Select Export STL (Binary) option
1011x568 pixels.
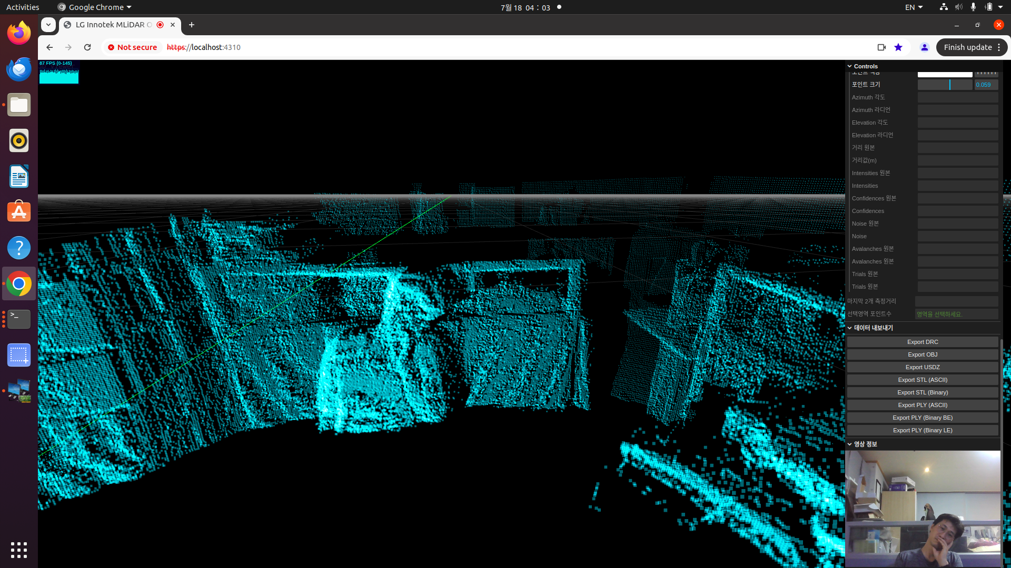922,392
